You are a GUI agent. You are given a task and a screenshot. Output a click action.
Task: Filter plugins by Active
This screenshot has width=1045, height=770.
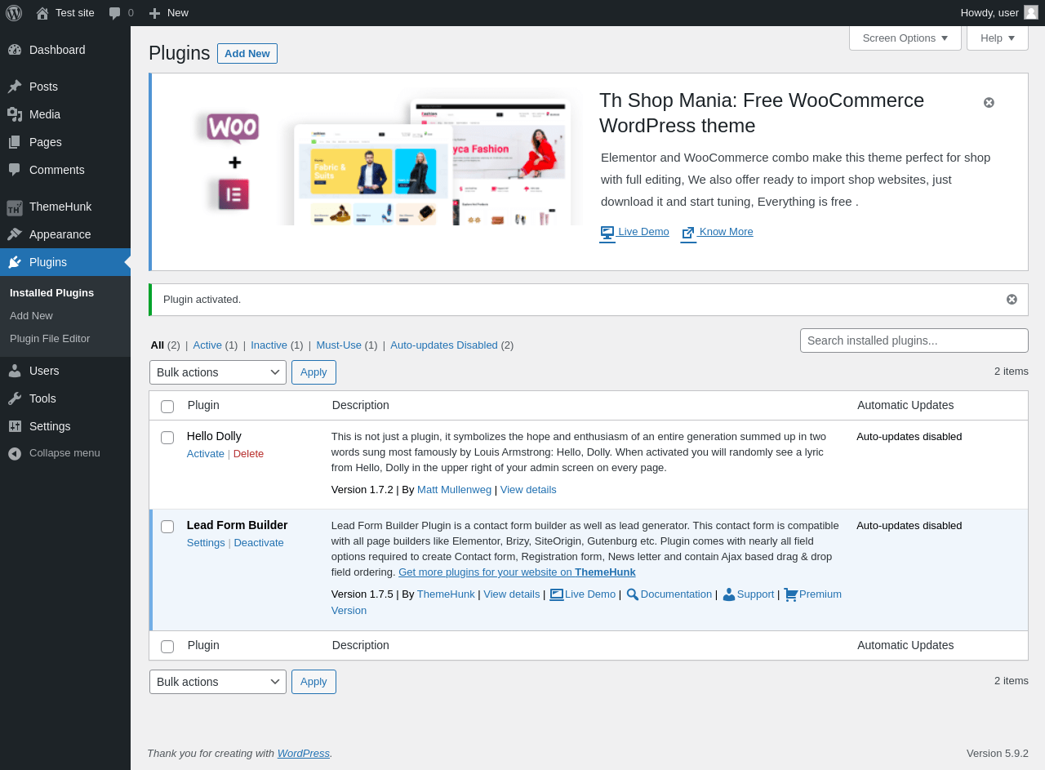tap(207, 345)
